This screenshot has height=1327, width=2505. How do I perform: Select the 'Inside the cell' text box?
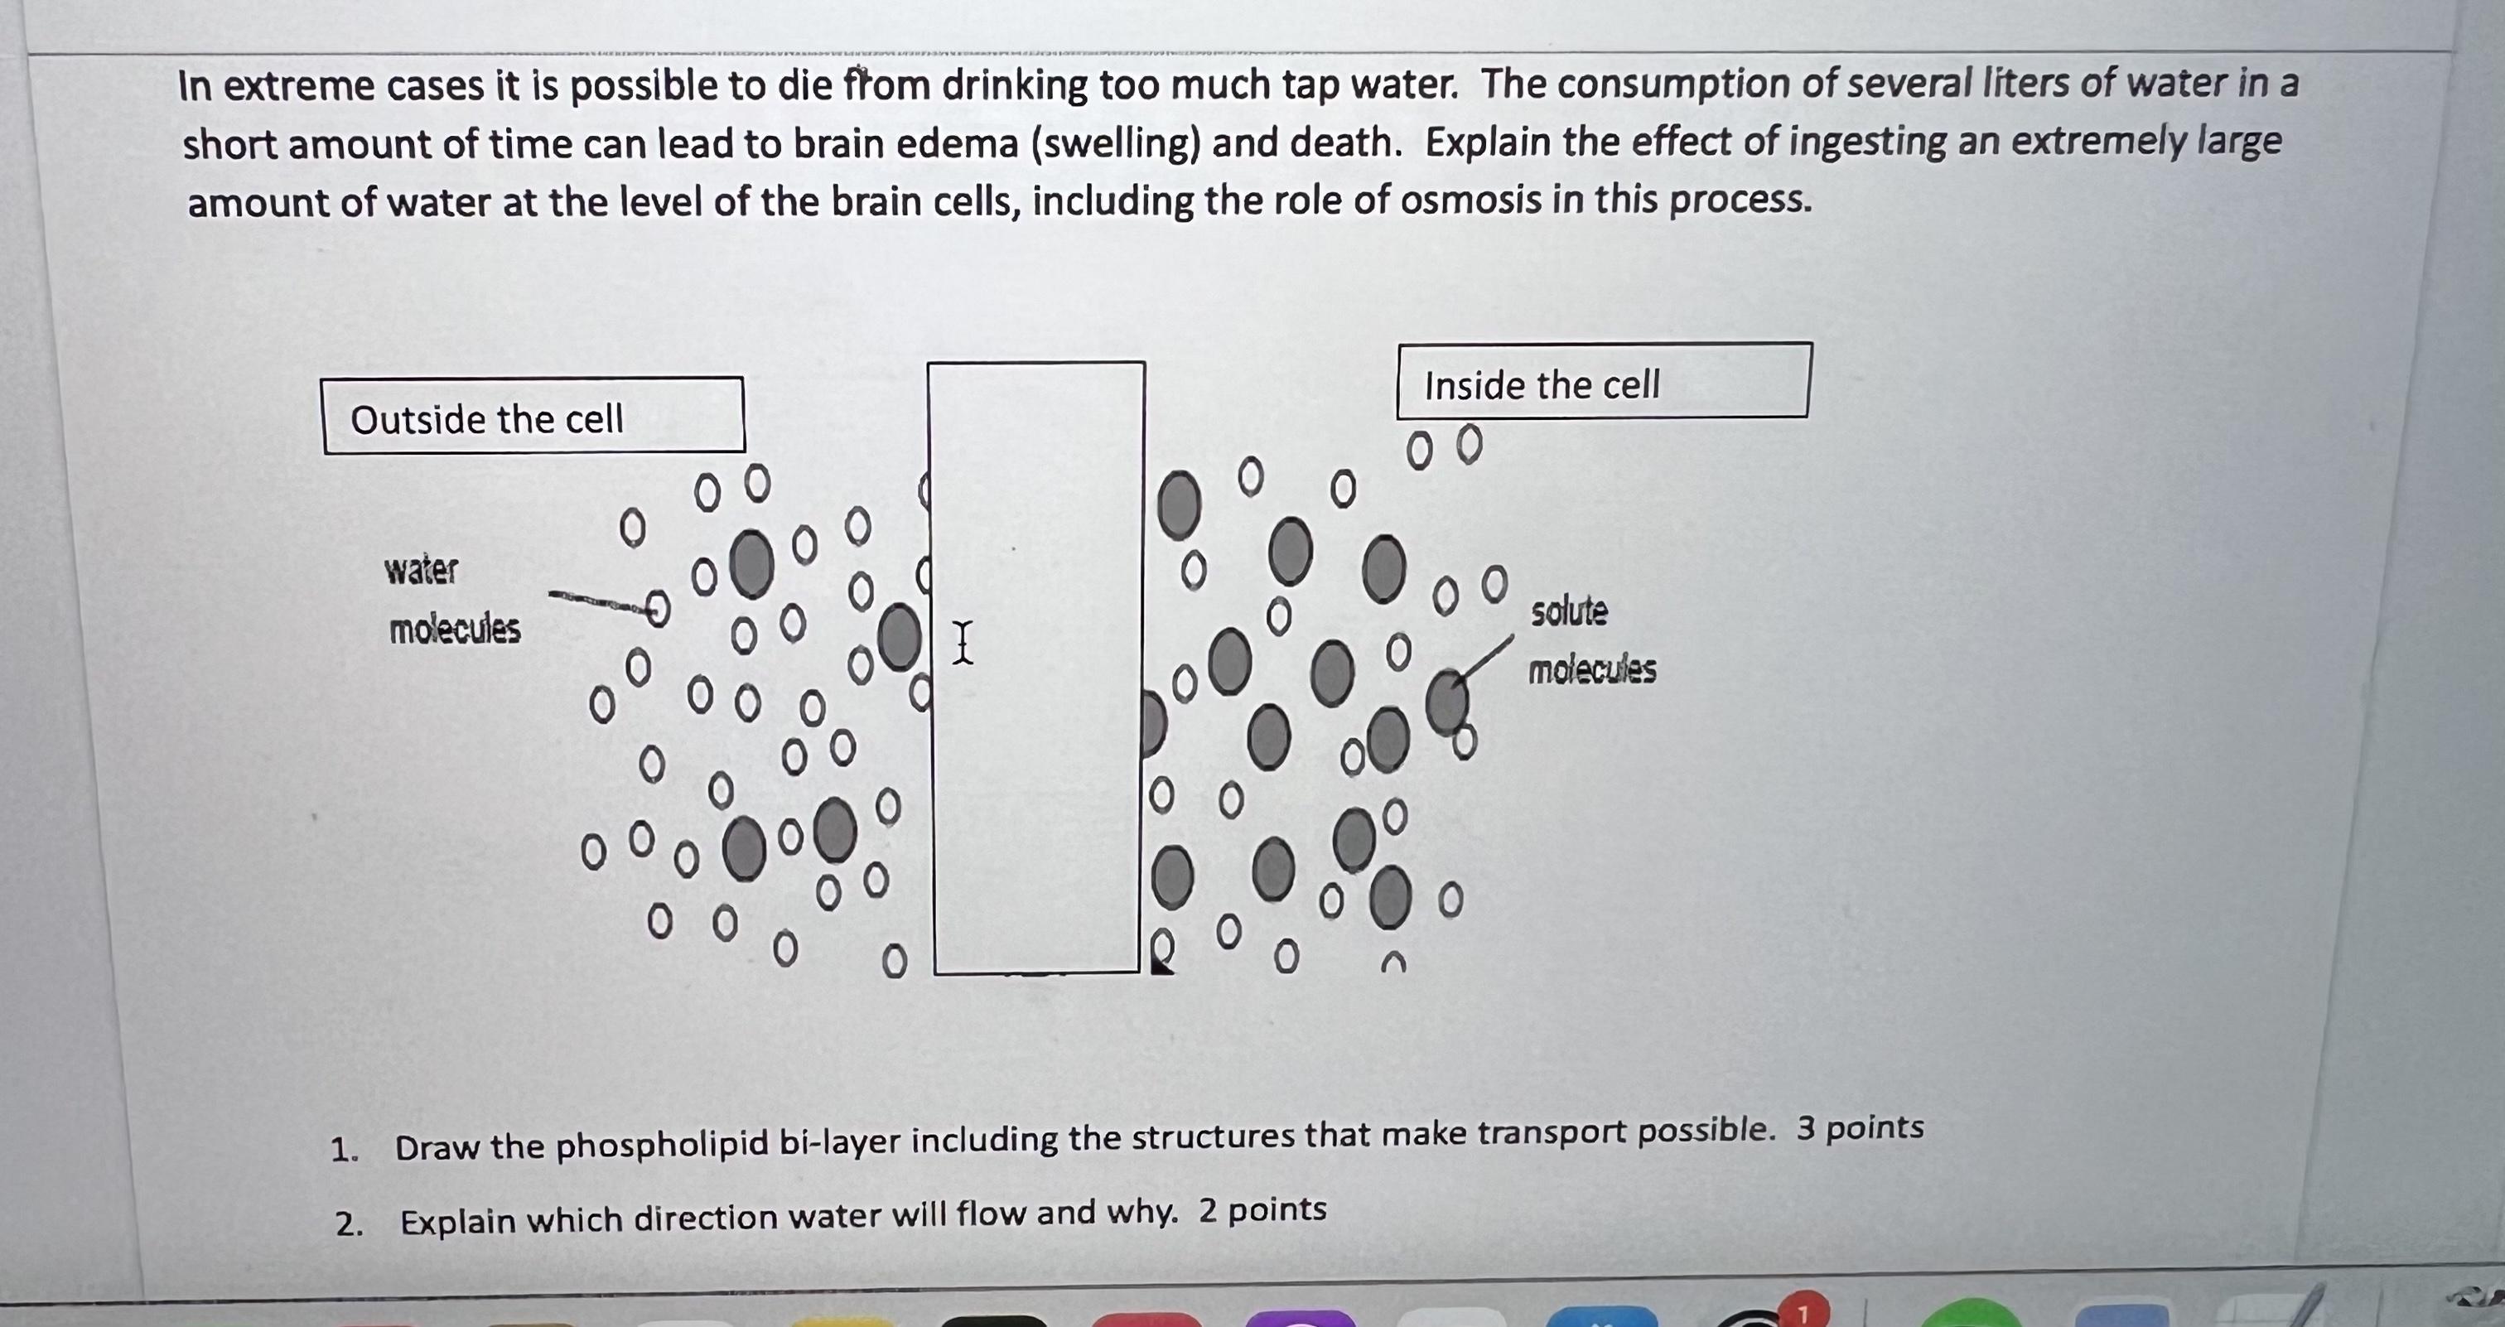point(1603,382)
